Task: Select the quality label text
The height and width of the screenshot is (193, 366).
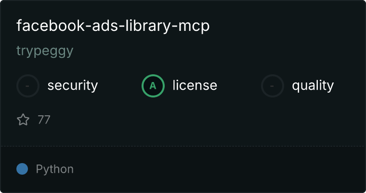Action: tap(313, 85)
